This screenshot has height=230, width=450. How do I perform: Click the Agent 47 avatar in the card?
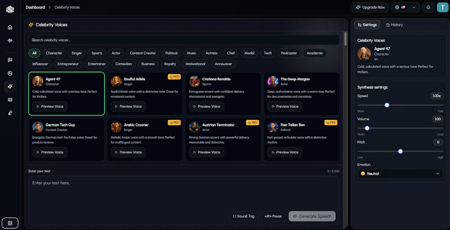click(38, 81)
